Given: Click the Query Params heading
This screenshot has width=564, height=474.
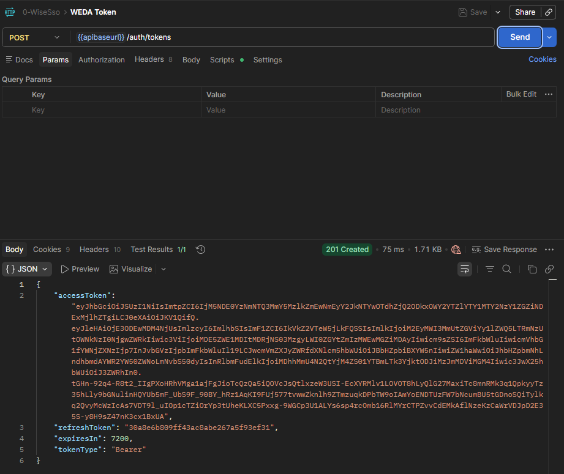Looking at the screenshot, I should click(x=26, y=80).
